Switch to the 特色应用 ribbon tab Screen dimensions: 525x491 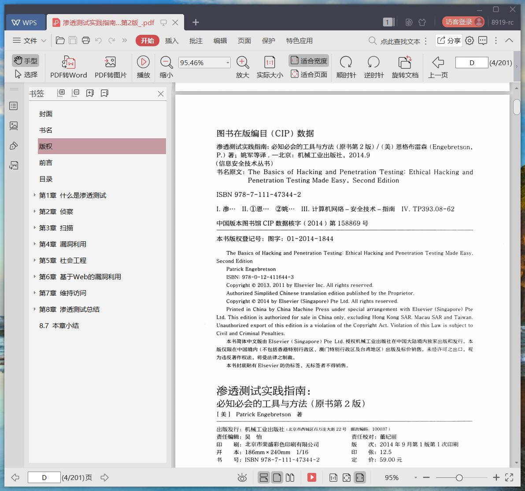point(299,41)
